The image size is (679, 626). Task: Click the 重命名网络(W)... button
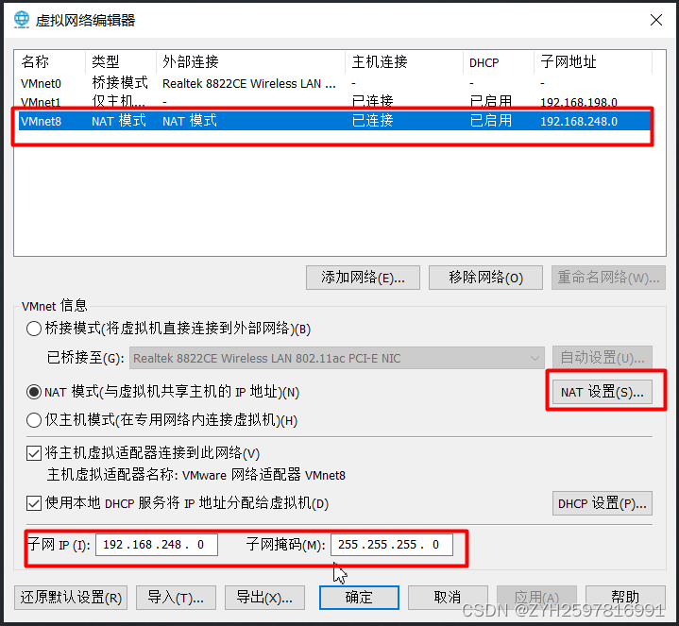pyautogui.click(x=608, y=278)
